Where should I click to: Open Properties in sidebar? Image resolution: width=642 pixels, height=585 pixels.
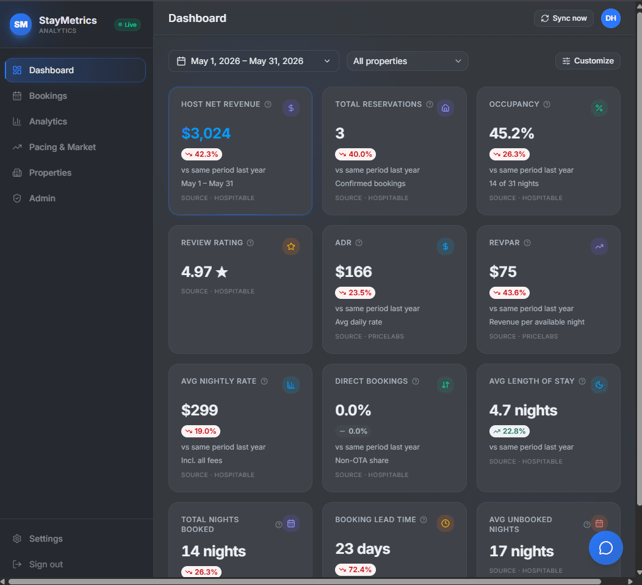click(75, 173)
